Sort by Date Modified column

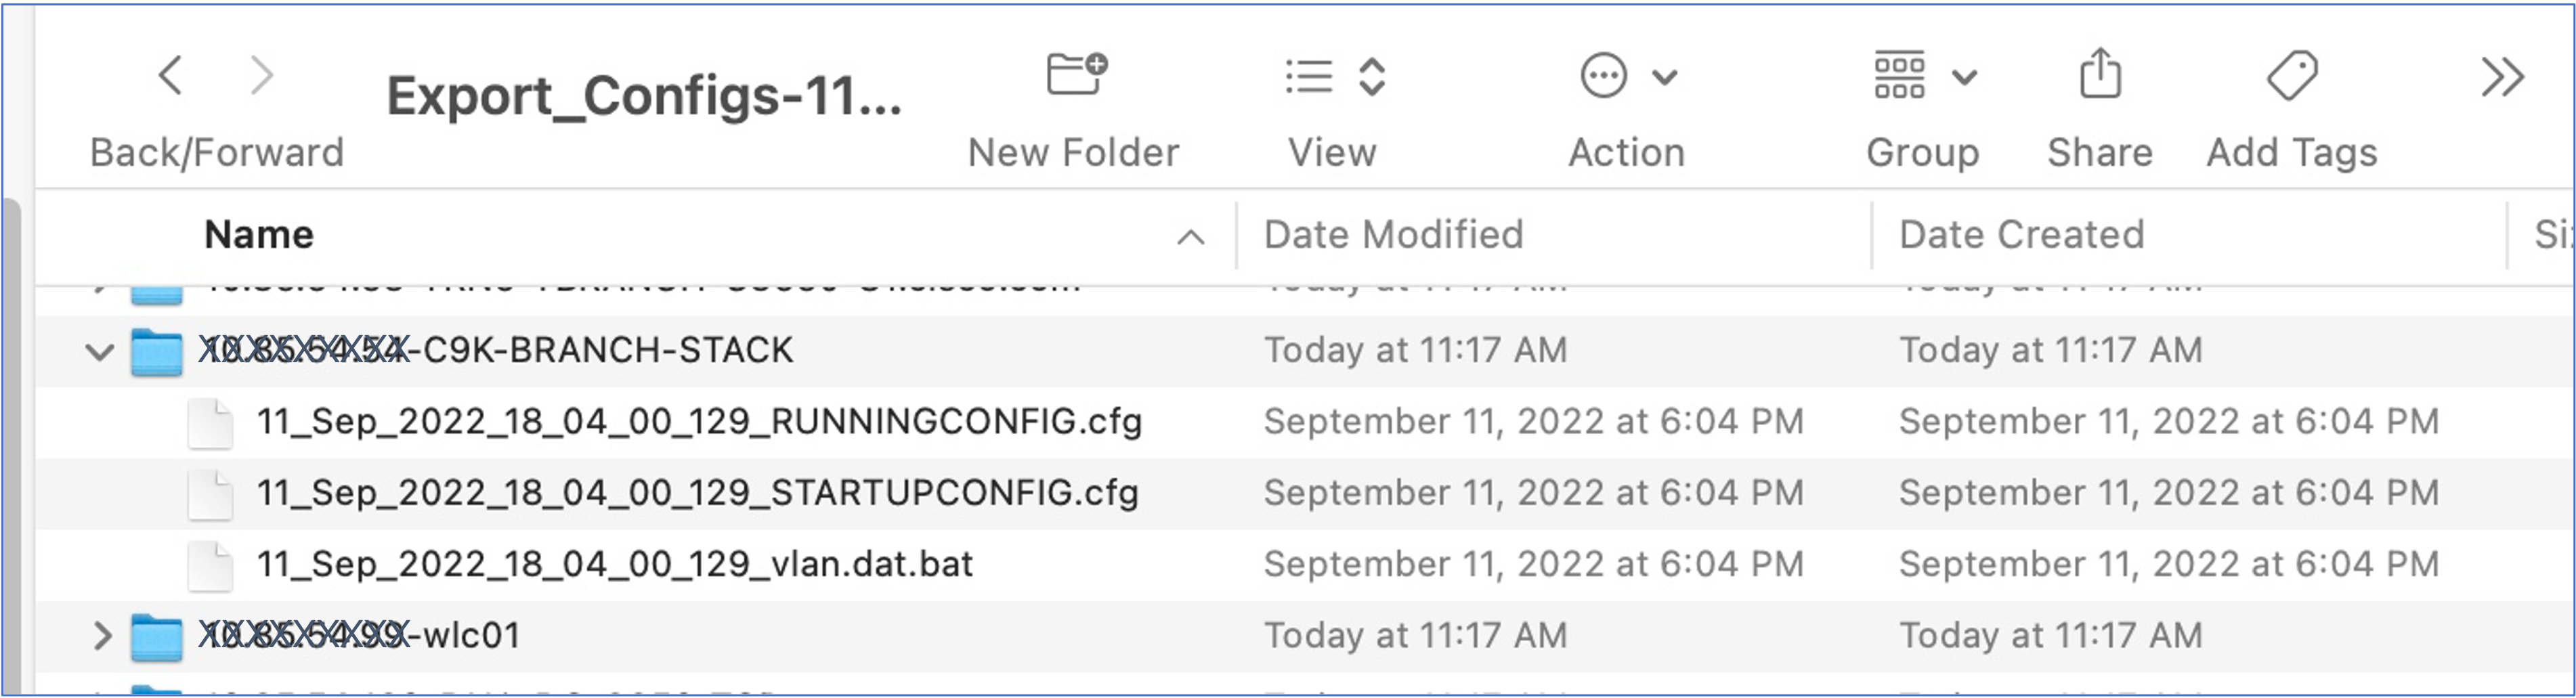(x=1393, y=235)
